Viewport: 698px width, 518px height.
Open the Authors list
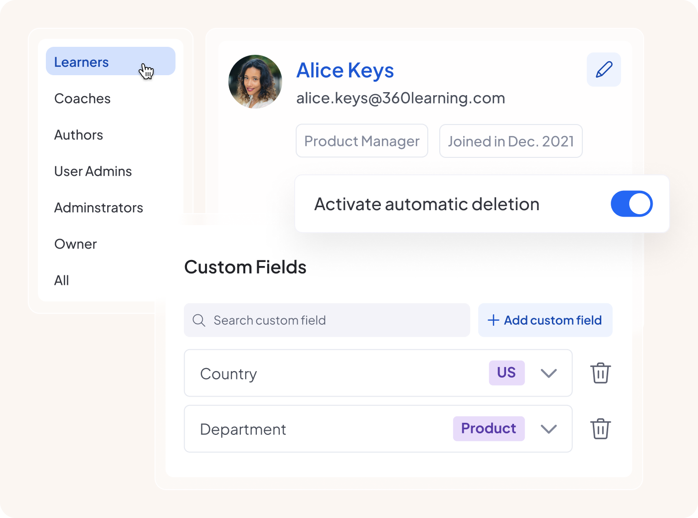pos(78,135)
